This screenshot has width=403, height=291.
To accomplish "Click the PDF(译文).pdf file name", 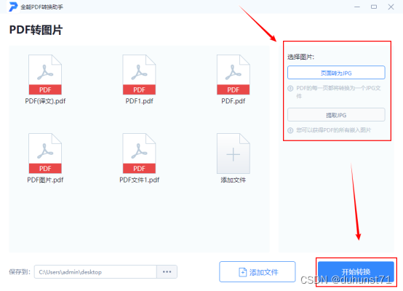I will pos(45,101).
